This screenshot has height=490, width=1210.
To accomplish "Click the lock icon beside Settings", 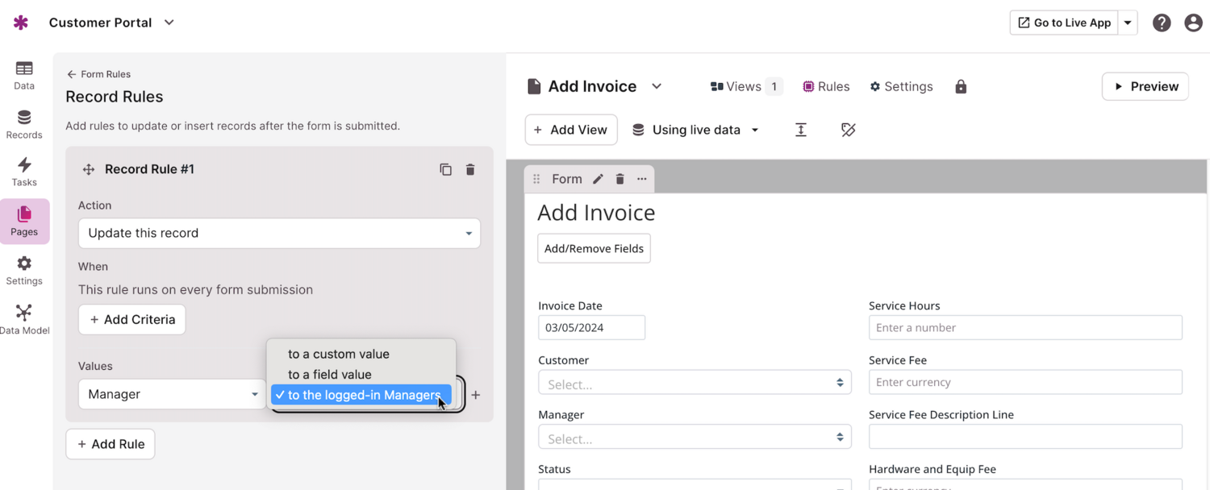I will click(x=960, y=87).
